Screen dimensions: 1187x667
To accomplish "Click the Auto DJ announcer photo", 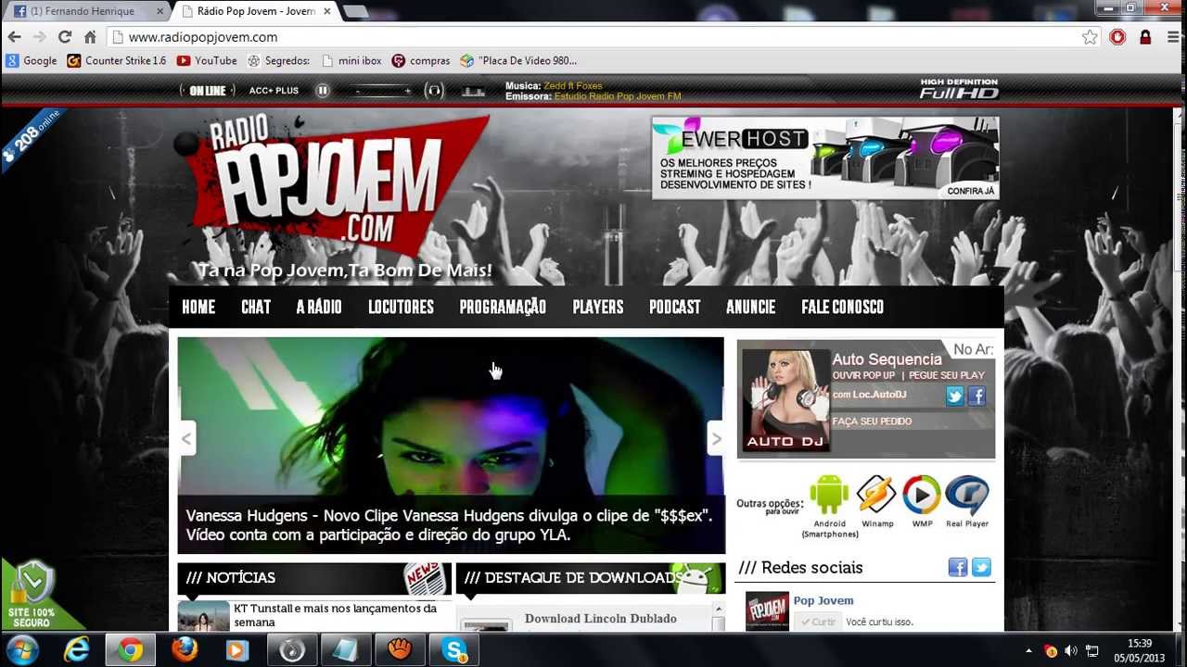I will (785, 400).
